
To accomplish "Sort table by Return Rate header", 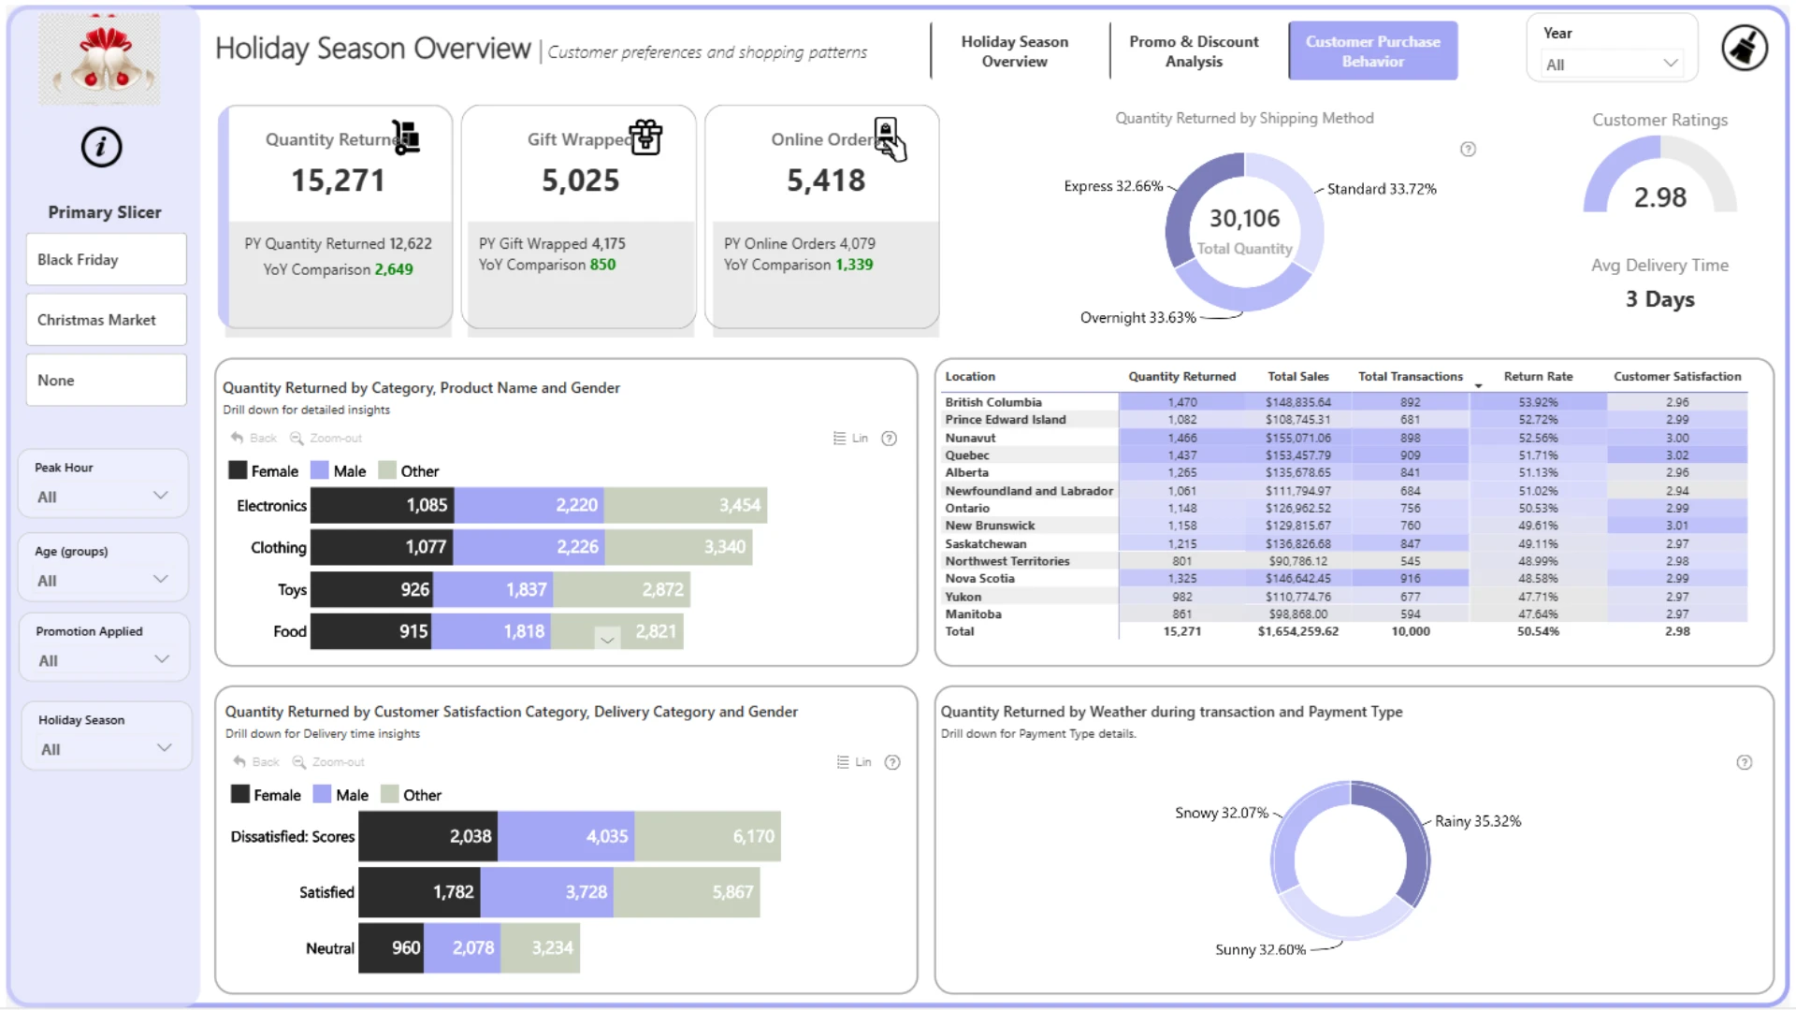I will click(x=1538, y=376).
